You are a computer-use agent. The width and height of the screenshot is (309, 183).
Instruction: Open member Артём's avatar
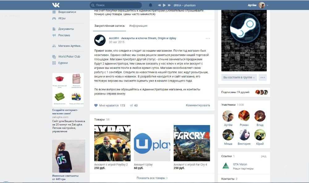pyautogui.click(x=228, y=116)
